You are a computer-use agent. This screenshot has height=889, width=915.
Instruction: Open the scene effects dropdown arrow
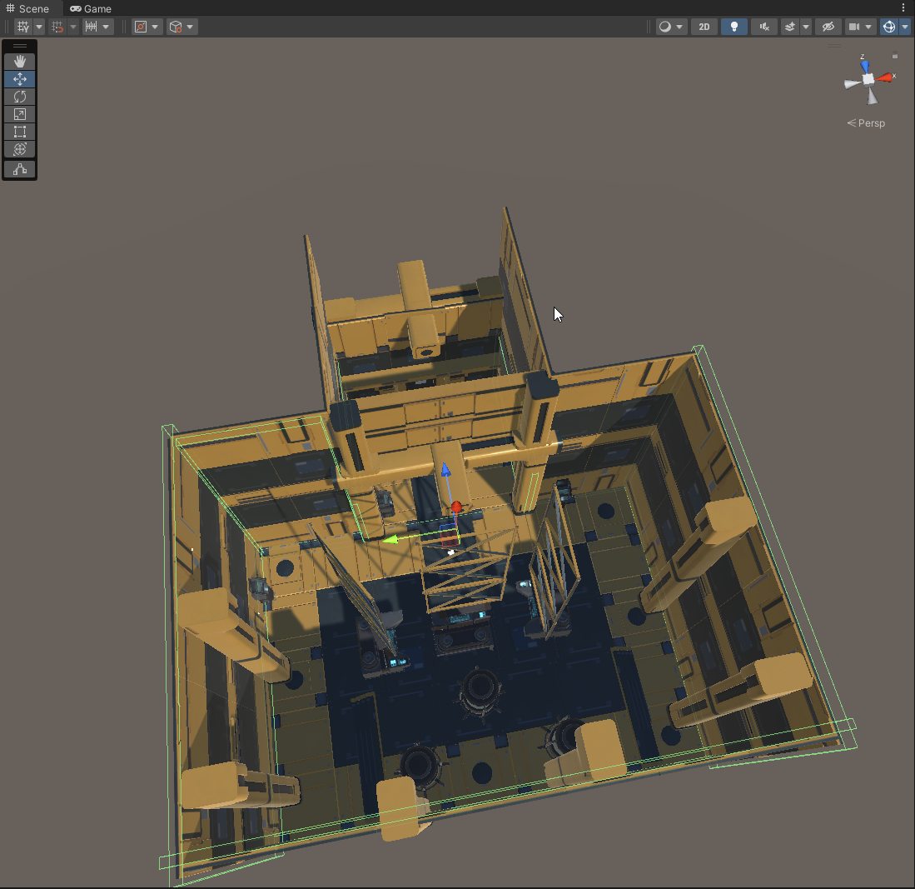(806, 27)
